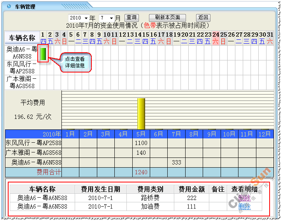Click the 奥迪A6－粤A6N588 calendar row label
284x223 pixels.
tap(22, 53)
